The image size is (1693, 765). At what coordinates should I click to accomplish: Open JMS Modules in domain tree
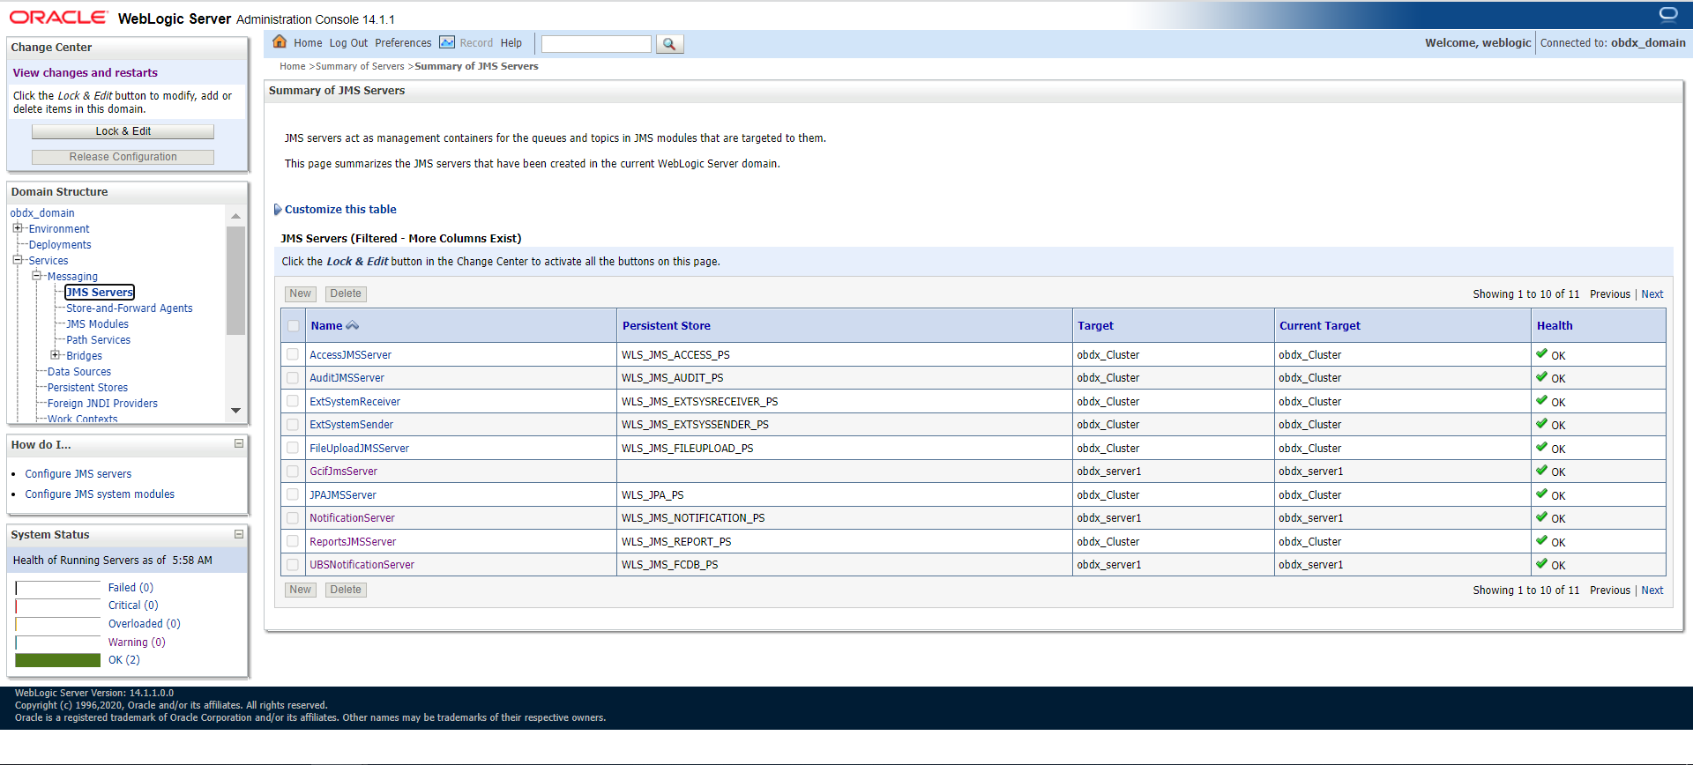(x=97, y=324)
